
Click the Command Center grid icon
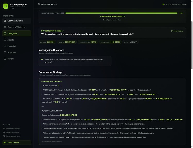[x=5, y=21]
